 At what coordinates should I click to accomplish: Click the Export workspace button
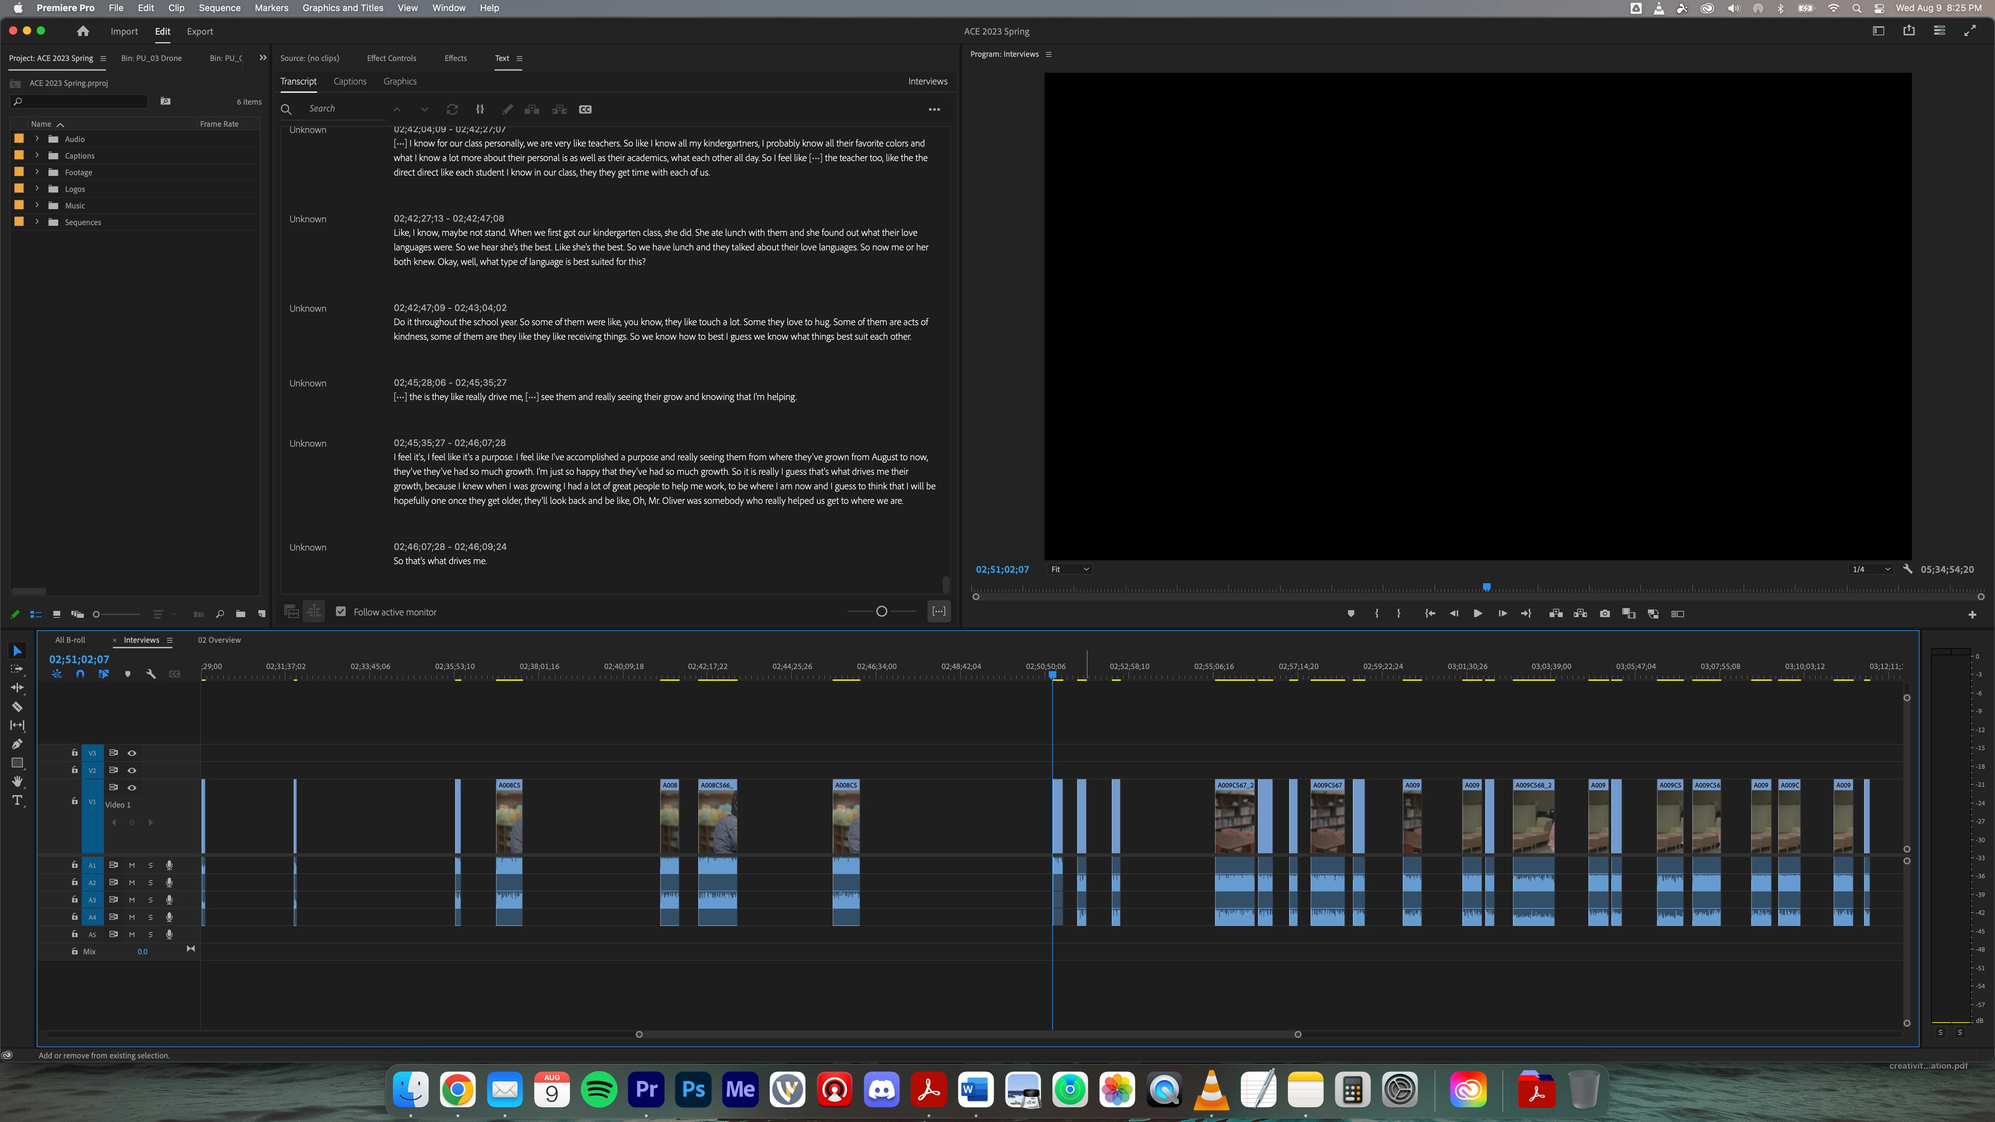199,32
